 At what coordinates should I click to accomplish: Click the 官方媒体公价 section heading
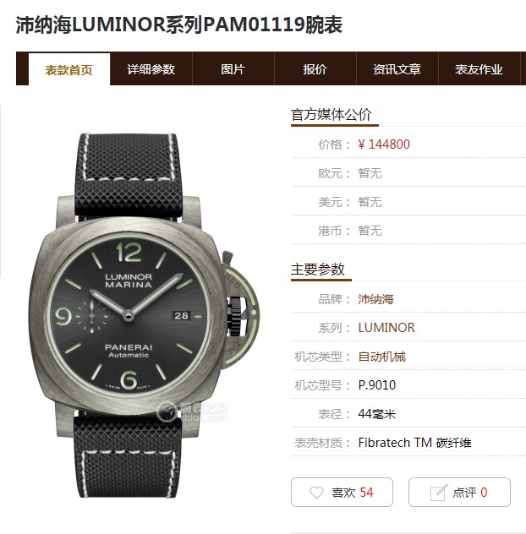pos(331,114)
